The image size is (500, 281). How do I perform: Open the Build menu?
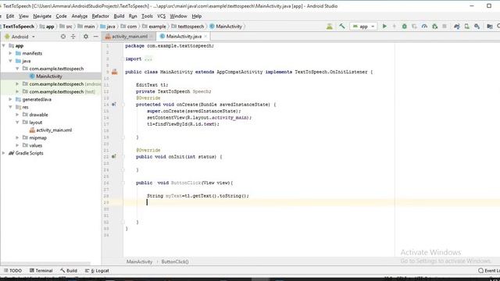(119, 16)
